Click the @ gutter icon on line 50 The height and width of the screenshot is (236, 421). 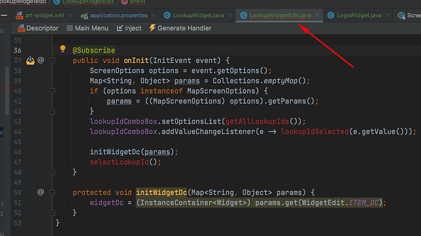(41, 192)
